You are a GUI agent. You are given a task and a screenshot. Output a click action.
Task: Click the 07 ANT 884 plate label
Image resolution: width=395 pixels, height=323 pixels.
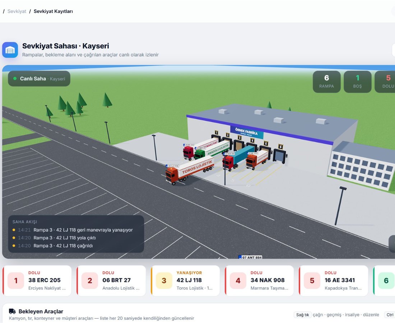pyautogui.click(x=250, y=257)
